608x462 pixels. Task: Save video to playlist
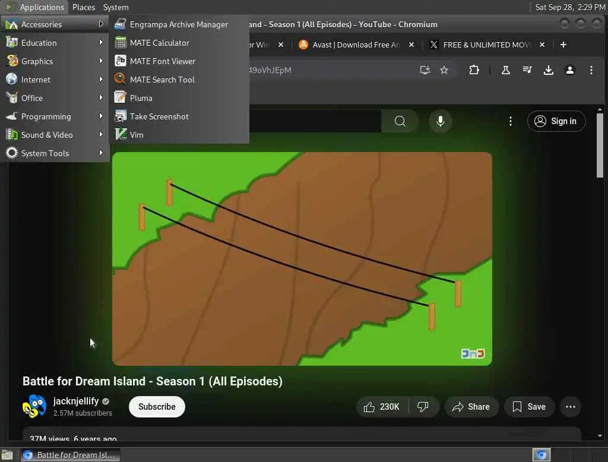[529, 407]
